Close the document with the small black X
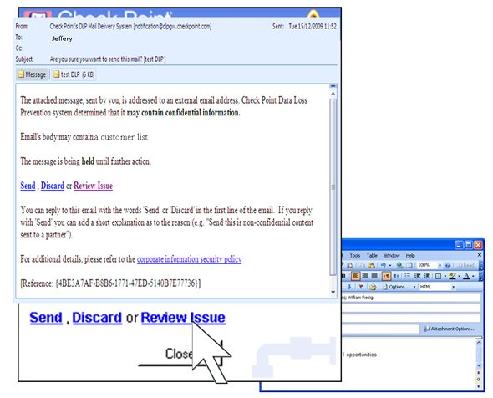The image size is (493, 398). pyautogui.click(x=480, y=255)
